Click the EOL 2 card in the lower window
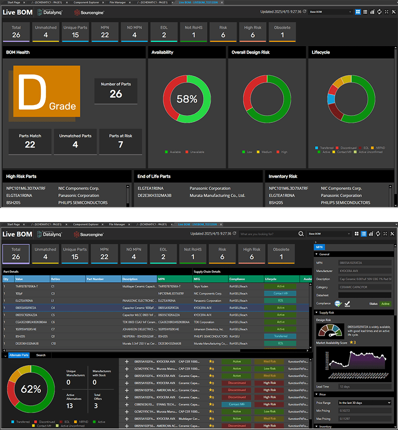The width and height of the screenshot is (398, 430). (163, 254)
